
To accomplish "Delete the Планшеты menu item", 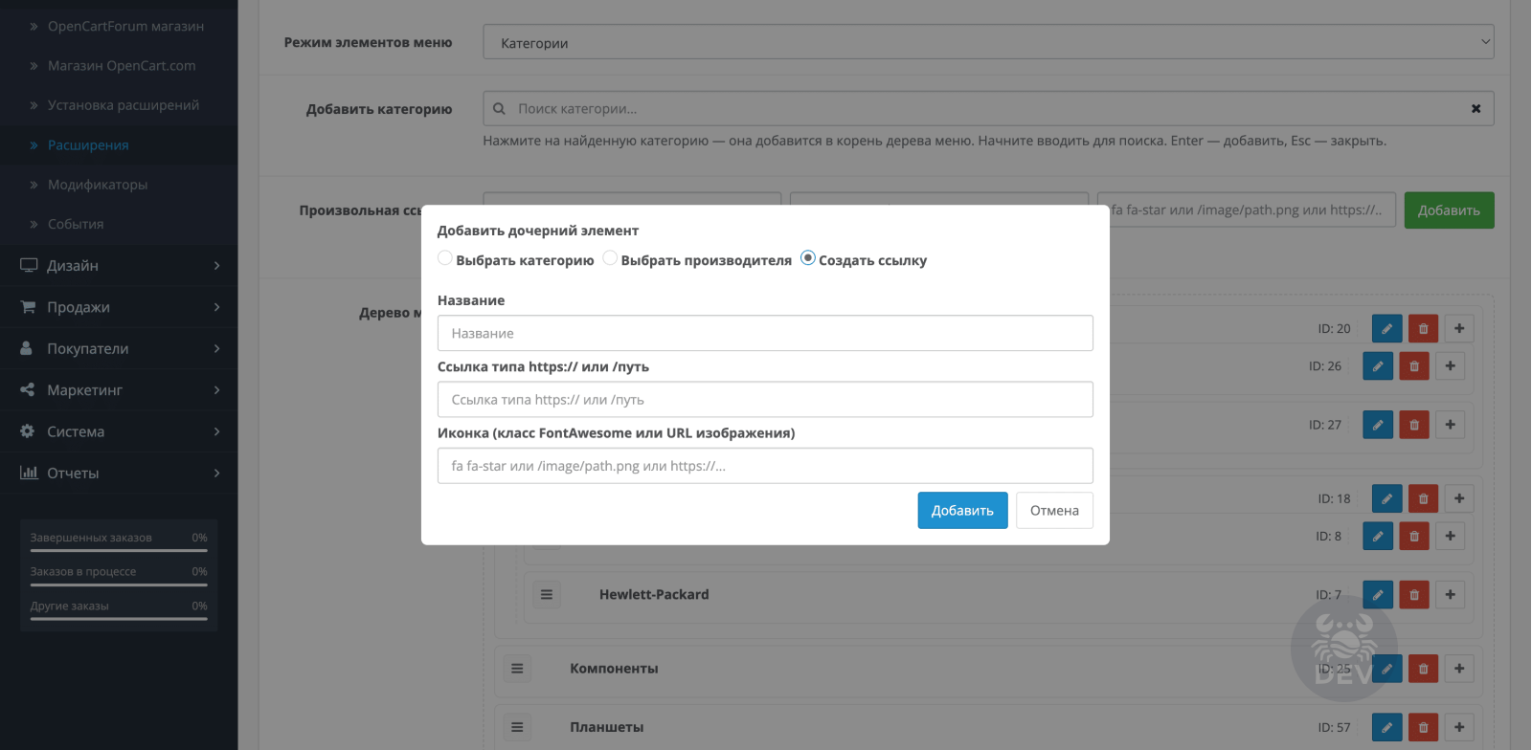I will tap(1423, 727).
